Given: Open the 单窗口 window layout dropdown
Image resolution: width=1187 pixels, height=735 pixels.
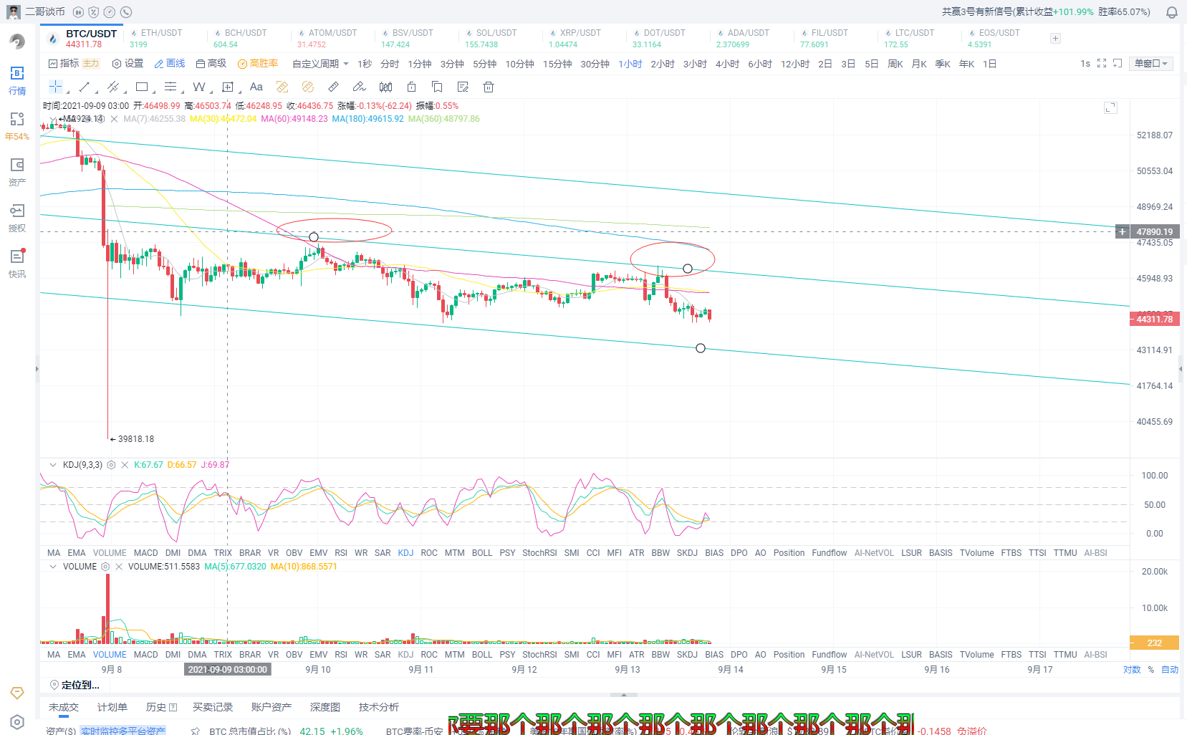Looking at the screenshot, I should (1150, 64).
